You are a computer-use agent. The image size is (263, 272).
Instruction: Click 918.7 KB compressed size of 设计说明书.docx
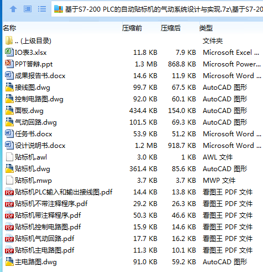click(182, 146)
